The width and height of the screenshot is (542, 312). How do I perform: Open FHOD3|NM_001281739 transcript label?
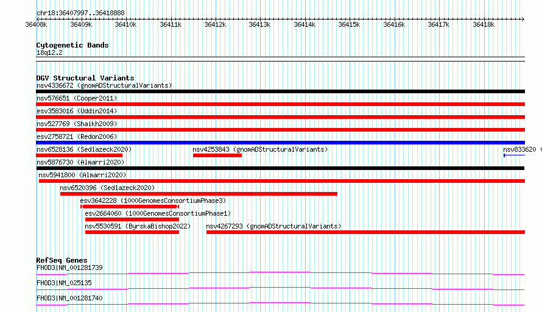coord(69,268)
